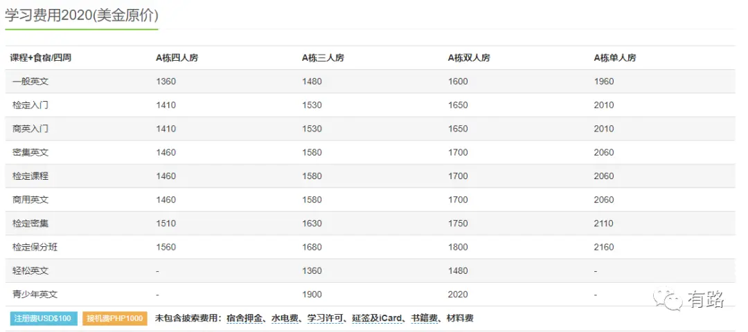Viewport: 748px width, 332px height.
Task: Click the 一般英文 course row label
Action: click(30, 82)
